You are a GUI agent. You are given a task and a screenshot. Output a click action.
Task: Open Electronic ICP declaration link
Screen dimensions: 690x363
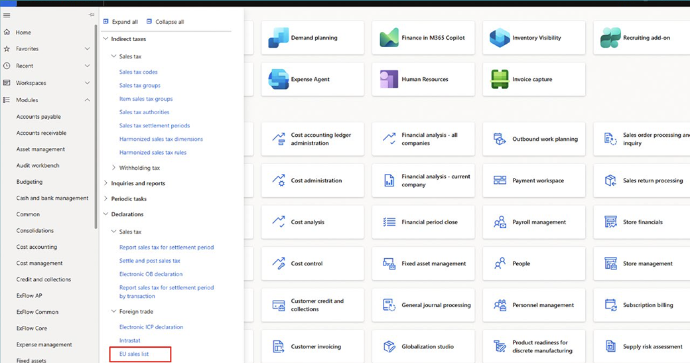click(x=151, y=327)
